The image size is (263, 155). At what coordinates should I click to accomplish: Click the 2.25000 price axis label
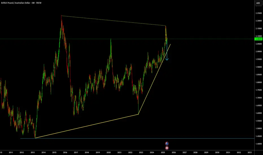pyautogui.click(x=259, y=13)
